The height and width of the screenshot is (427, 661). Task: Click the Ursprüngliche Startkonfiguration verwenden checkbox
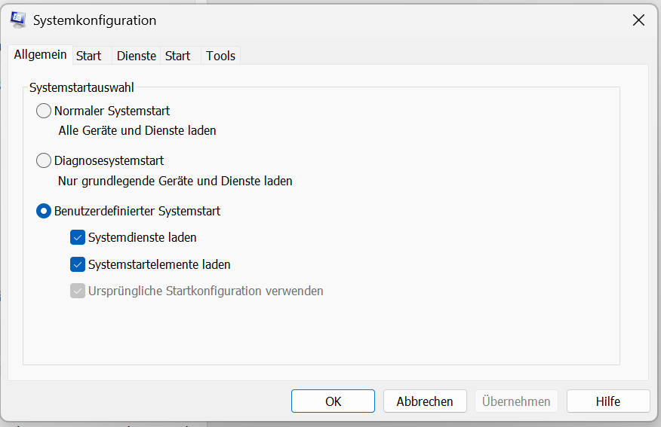[x=78, y=291]
